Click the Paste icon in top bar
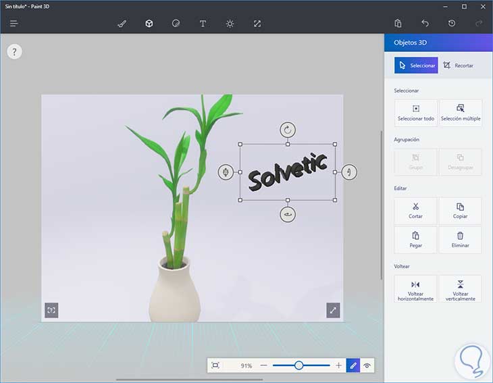This screenshot has width=493, height=383. point(398,23)
